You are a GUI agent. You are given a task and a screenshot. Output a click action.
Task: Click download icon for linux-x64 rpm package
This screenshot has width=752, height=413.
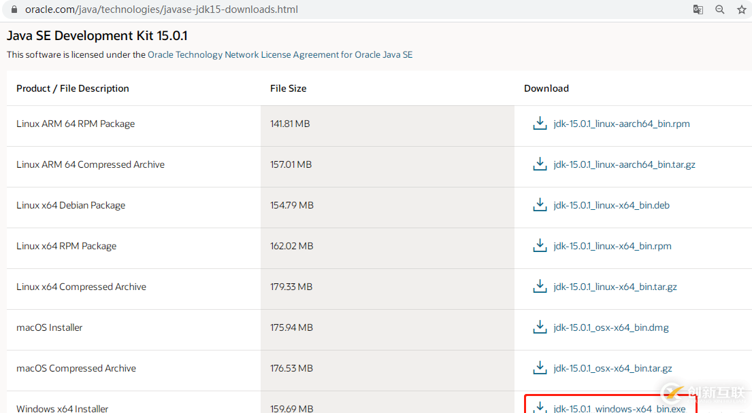(540, 246)
